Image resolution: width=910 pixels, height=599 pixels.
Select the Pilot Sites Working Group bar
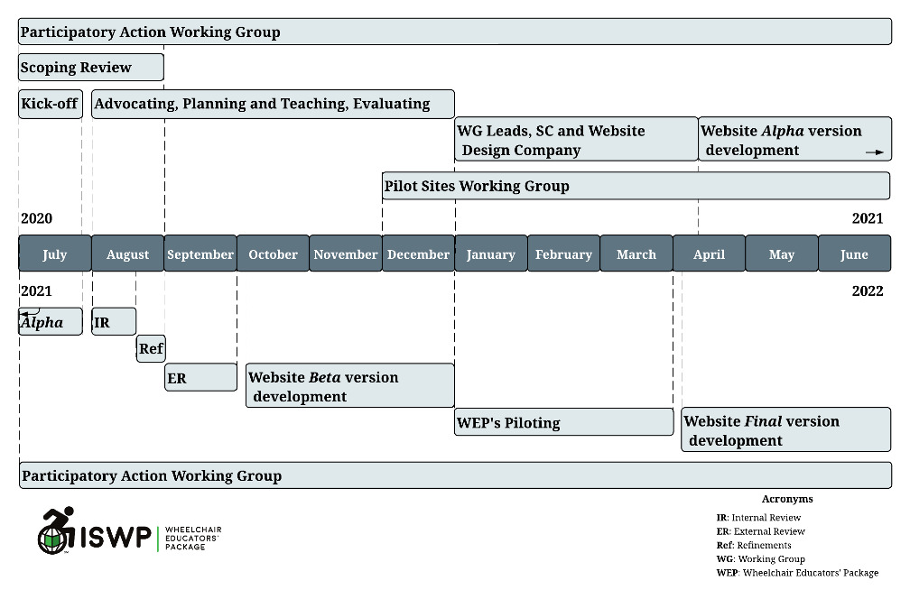tap(636, 186)
